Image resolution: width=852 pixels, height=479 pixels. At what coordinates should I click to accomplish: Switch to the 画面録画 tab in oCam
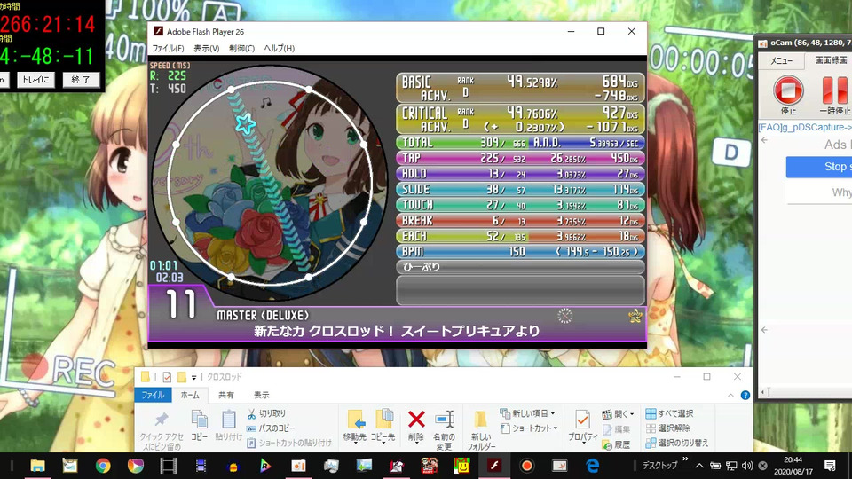830,60
